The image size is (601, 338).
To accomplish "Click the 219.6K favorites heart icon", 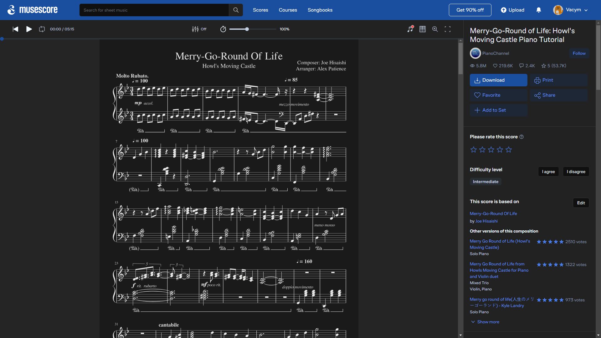I will click(x=495, y=66).
